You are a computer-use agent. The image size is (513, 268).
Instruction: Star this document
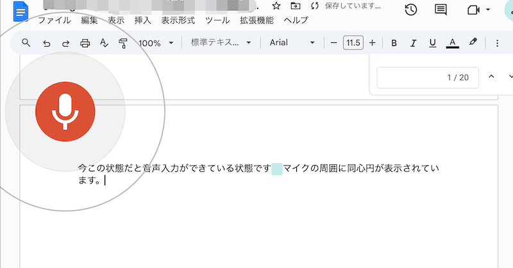(x=276, y=6)
